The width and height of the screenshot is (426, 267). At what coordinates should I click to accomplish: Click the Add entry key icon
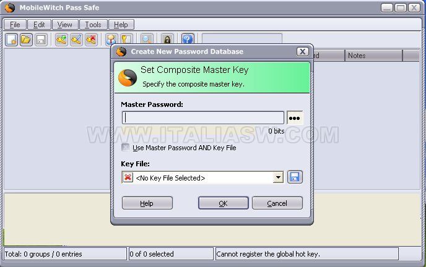click(x=61, y=40)
